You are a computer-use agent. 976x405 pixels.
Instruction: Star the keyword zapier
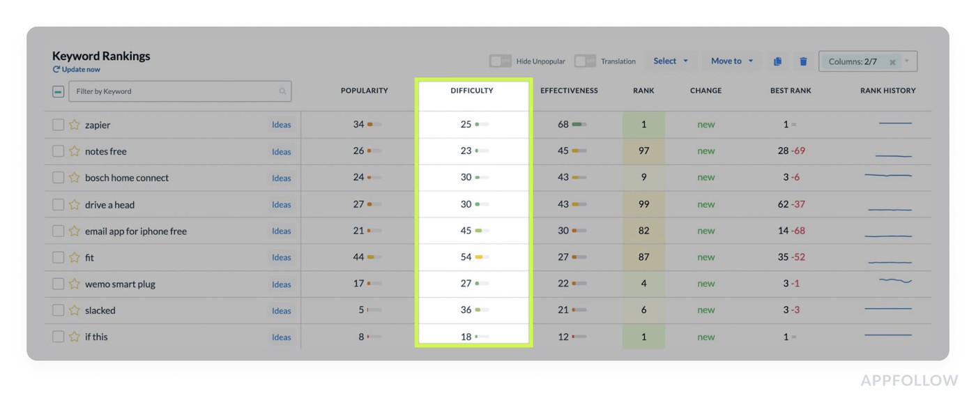pos(75,124)
